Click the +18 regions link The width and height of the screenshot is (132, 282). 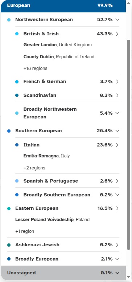tap(35, 68)
